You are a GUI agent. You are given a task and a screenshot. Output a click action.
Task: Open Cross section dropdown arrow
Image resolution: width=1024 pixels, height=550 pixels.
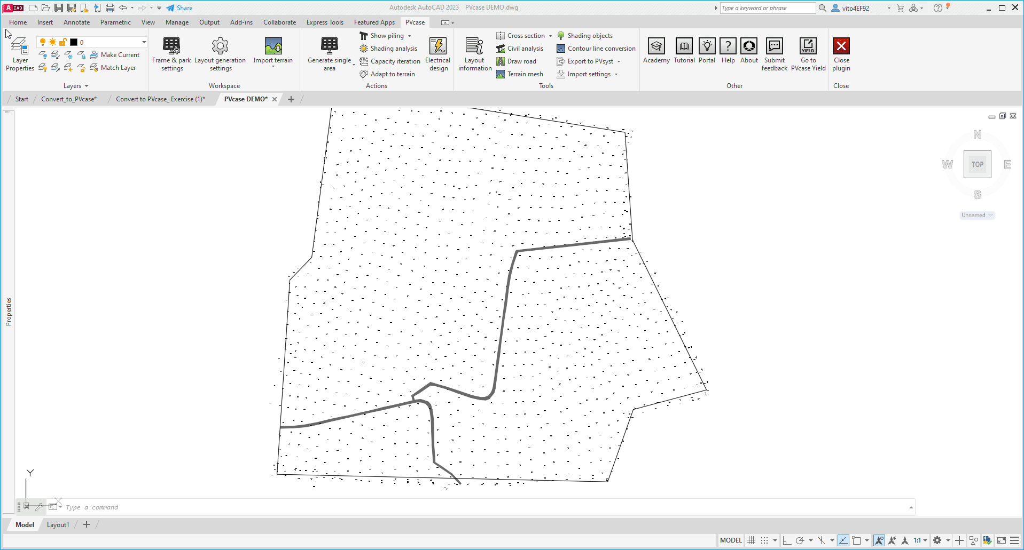(x=550, y=36)
